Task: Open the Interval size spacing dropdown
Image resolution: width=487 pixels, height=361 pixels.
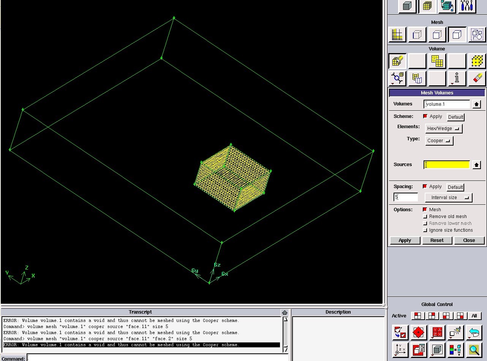Action: (448, 198)
